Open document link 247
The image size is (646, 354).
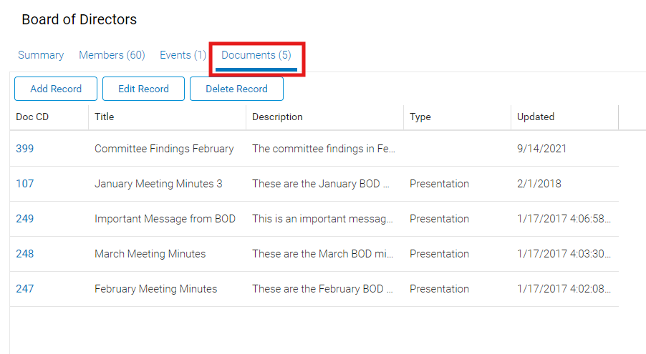point(25,289)
